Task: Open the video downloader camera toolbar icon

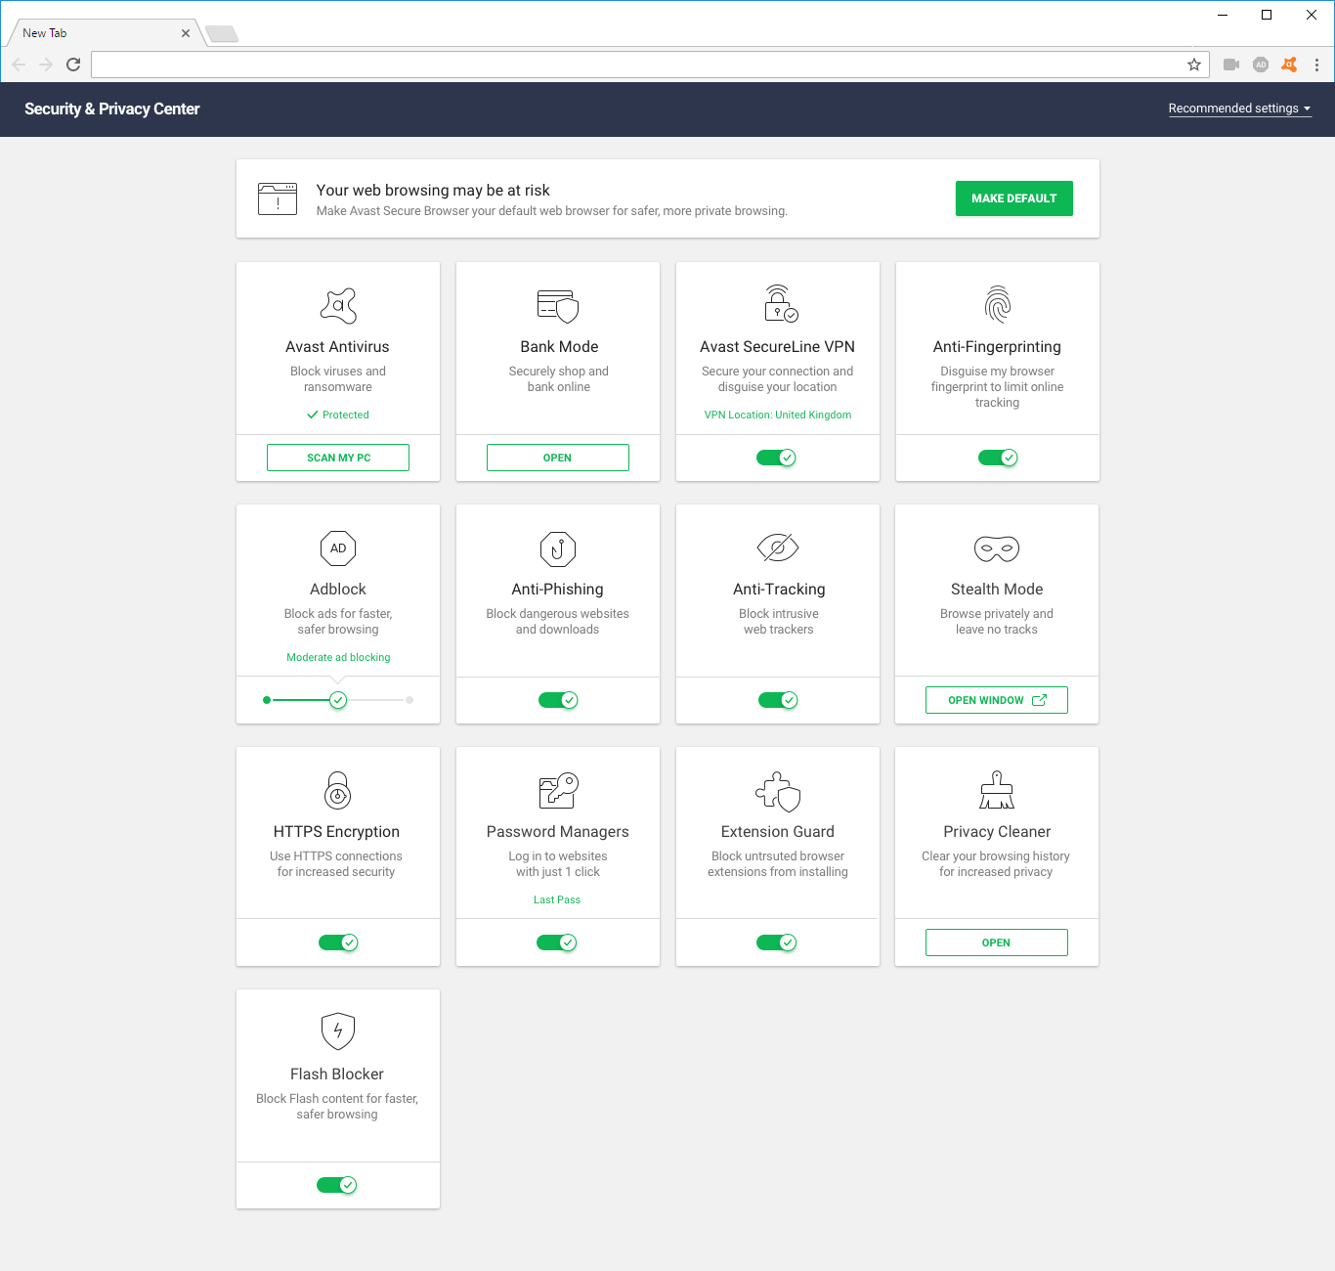Action: tap(1231, 65)
